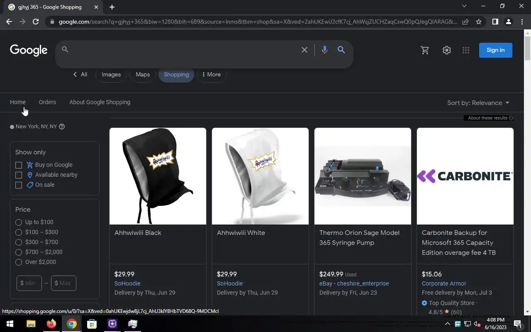Expand the More search options menu
The height and width of the screenshot is (332, 531).
[212, 75]
